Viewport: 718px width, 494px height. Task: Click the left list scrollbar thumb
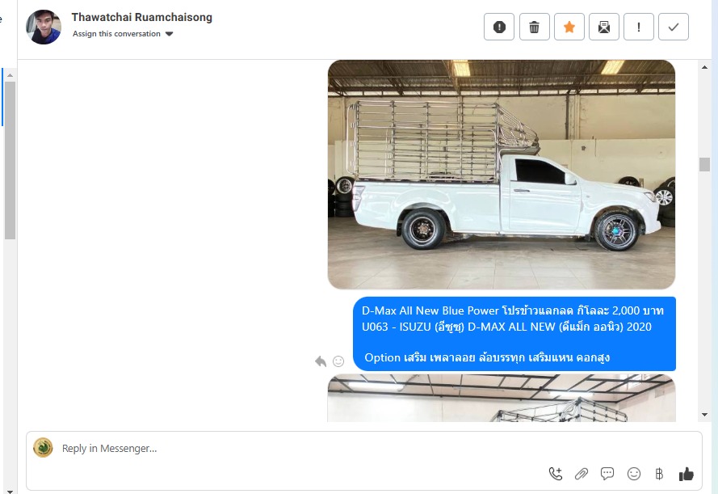click(10, 160)
